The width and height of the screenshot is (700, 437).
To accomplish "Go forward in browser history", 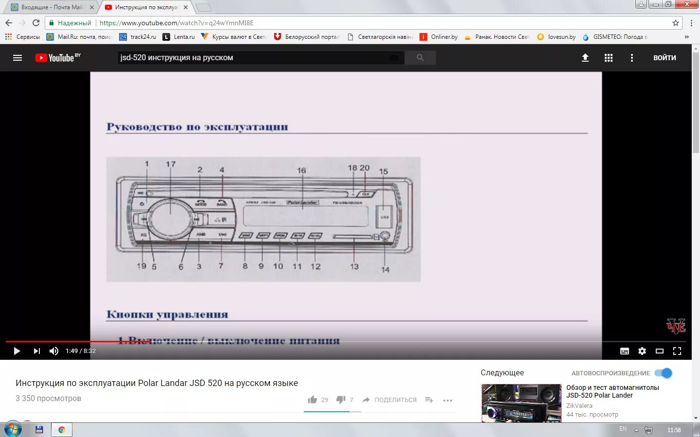I will pos(22,23).
